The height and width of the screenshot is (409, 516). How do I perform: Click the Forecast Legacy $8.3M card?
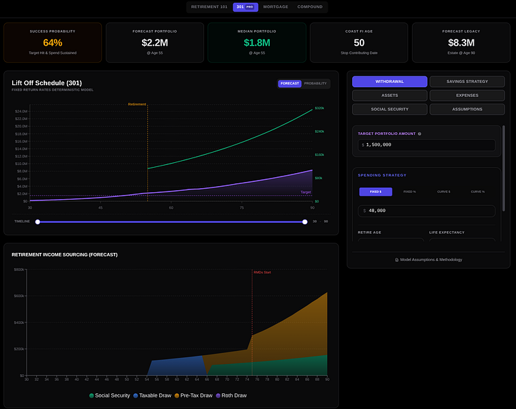461,42
